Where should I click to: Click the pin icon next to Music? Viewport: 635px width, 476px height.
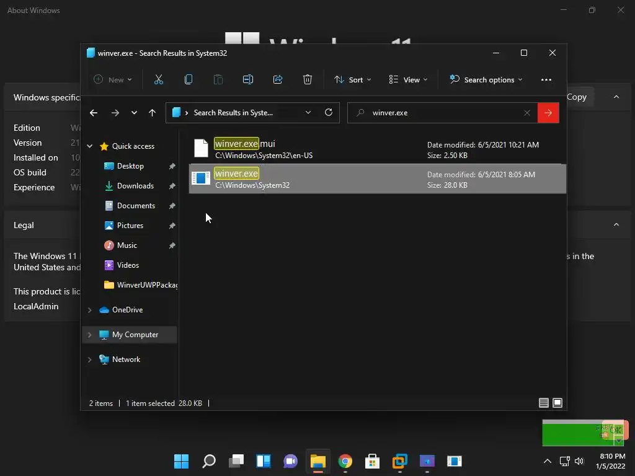[x=172, y=245]
